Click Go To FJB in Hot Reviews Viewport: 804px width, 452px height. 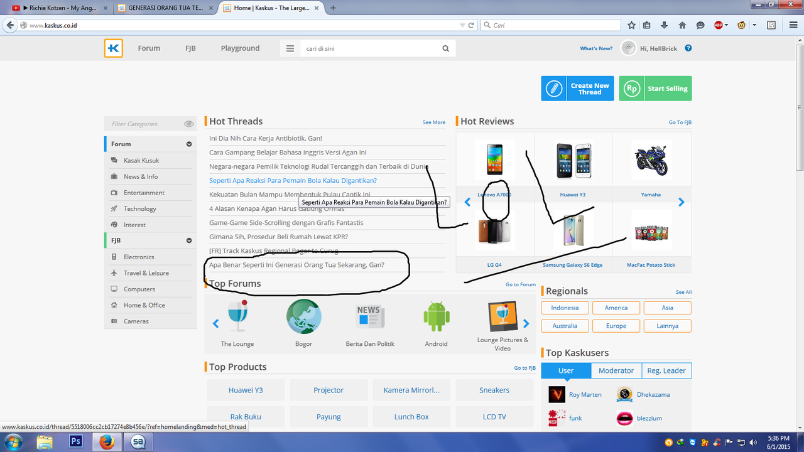coord(680,122)
